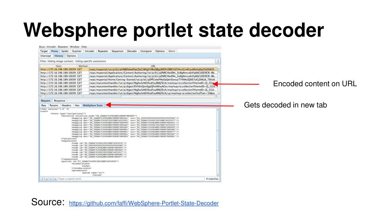This screenshot has width=387, height=217.
Task: Switch to the Comparer tab
Action: [146, 51]
